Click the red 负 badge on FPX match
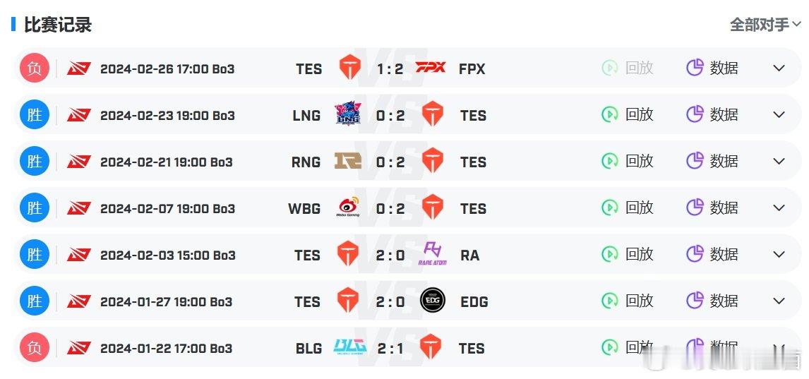The width and height of the screenshot is (809, 379). pos(35,68)
